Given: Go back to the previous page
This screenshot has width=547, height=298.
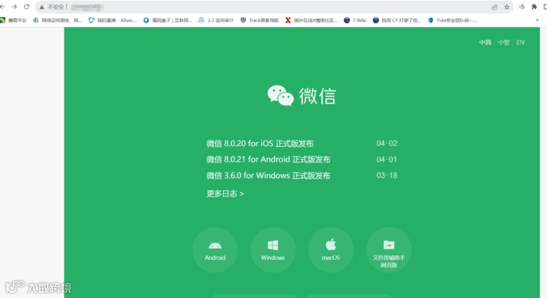Looking at the screenshot, I should pyautogui.click(x=3, y=7).
